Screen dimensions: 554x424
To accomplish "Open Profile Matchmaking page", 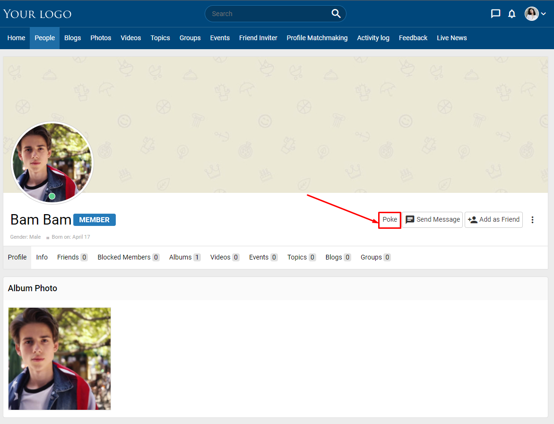I will [317, 38].
